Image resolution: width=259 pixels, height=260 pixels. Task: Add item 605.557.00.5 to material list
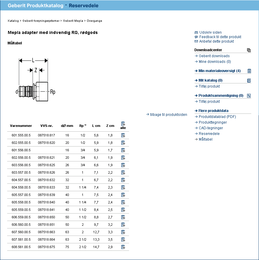tap(123, 195)
